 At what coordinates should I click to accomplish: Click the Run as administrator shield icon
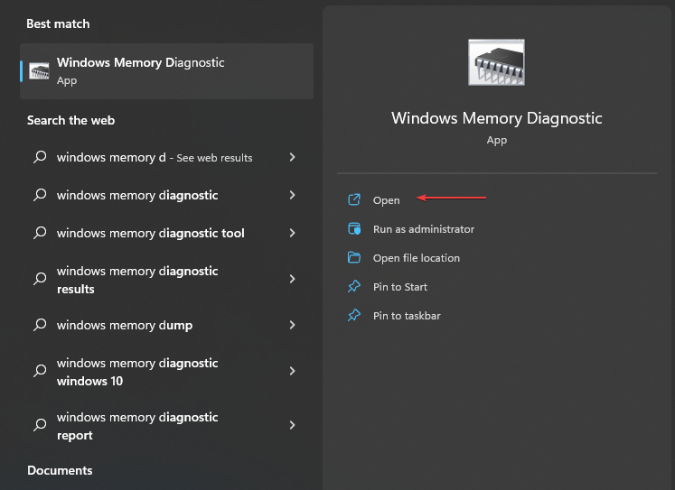[x=354, y=229]
